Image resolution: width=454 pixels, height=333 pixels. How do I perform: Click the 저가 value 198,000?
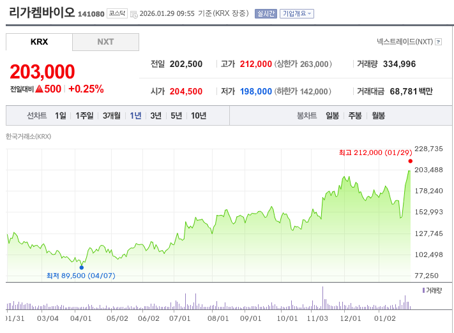255,91
